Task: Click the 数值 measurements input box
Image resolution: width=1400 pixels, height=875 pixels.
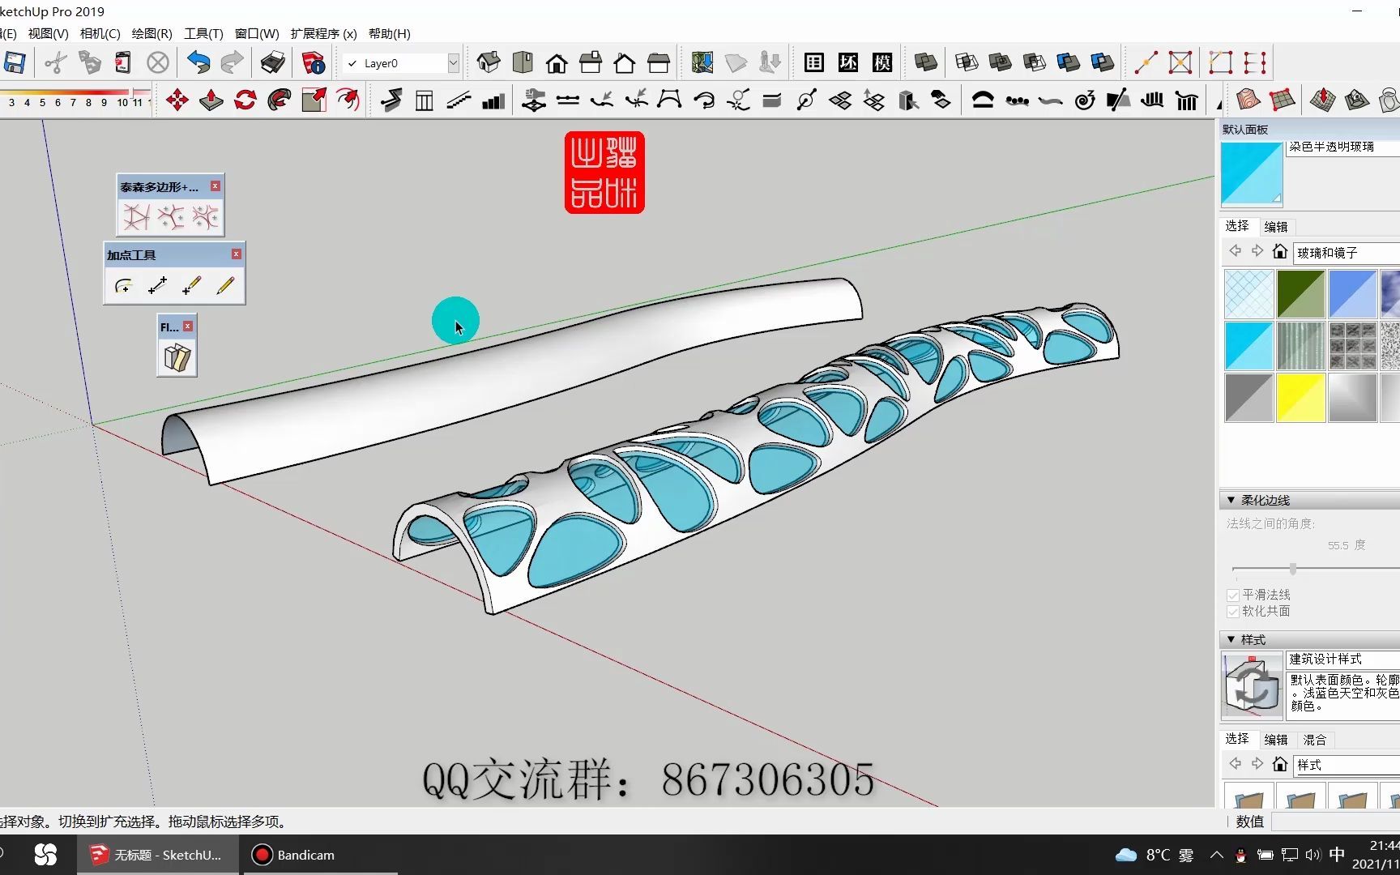Action: point(1336,822)
